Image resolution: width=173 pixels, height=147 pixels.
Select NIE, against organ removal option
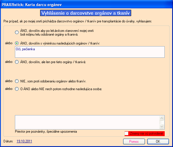(17, 81)
